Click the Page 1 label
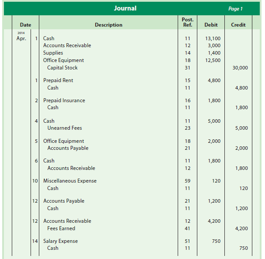Screen dimensions: 265x259 tap(235, 9)
